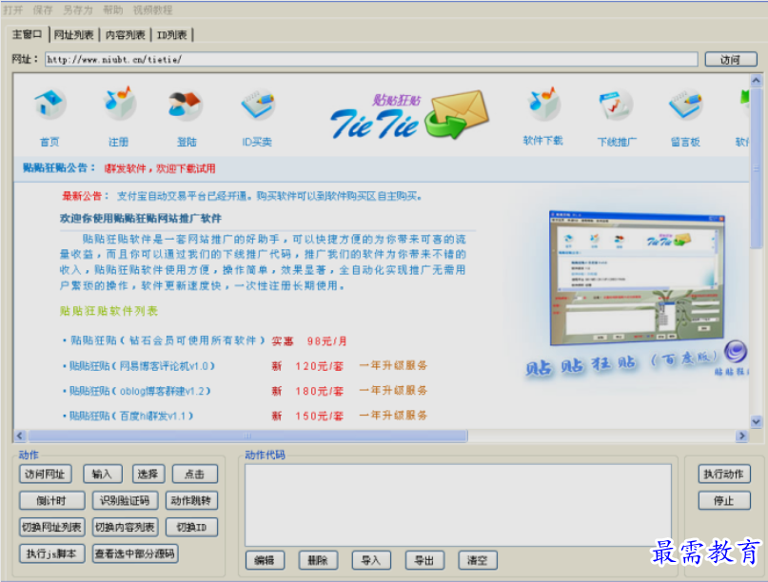Click the 保存 menu item
768x582 pixels.
pos(43,10)
